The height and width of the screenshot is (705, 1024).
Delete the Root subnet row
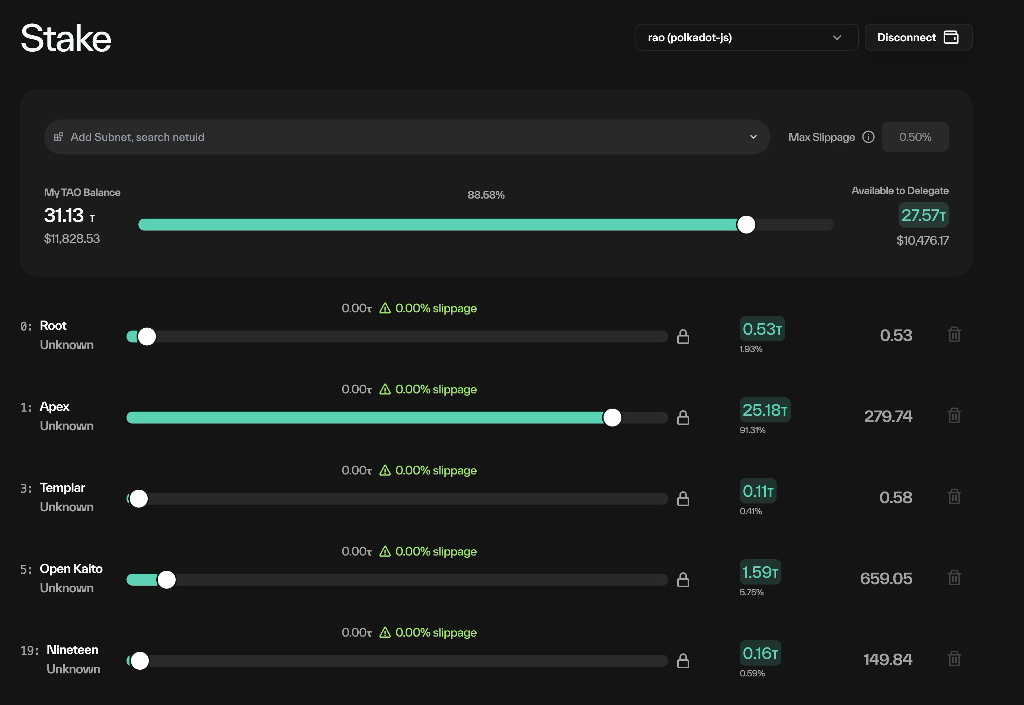click(x=954, y=334)
